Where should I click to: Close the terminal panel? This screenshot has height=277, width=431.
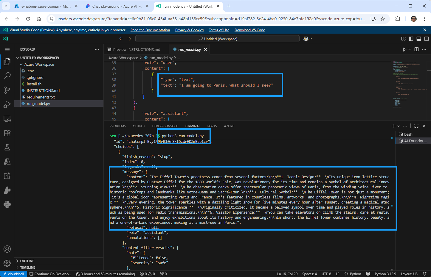click(x=424, y=126)
